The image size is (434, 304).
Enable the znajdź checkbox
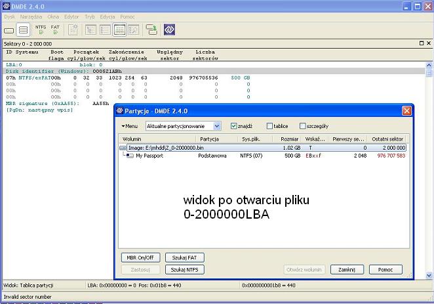(233, 126)
